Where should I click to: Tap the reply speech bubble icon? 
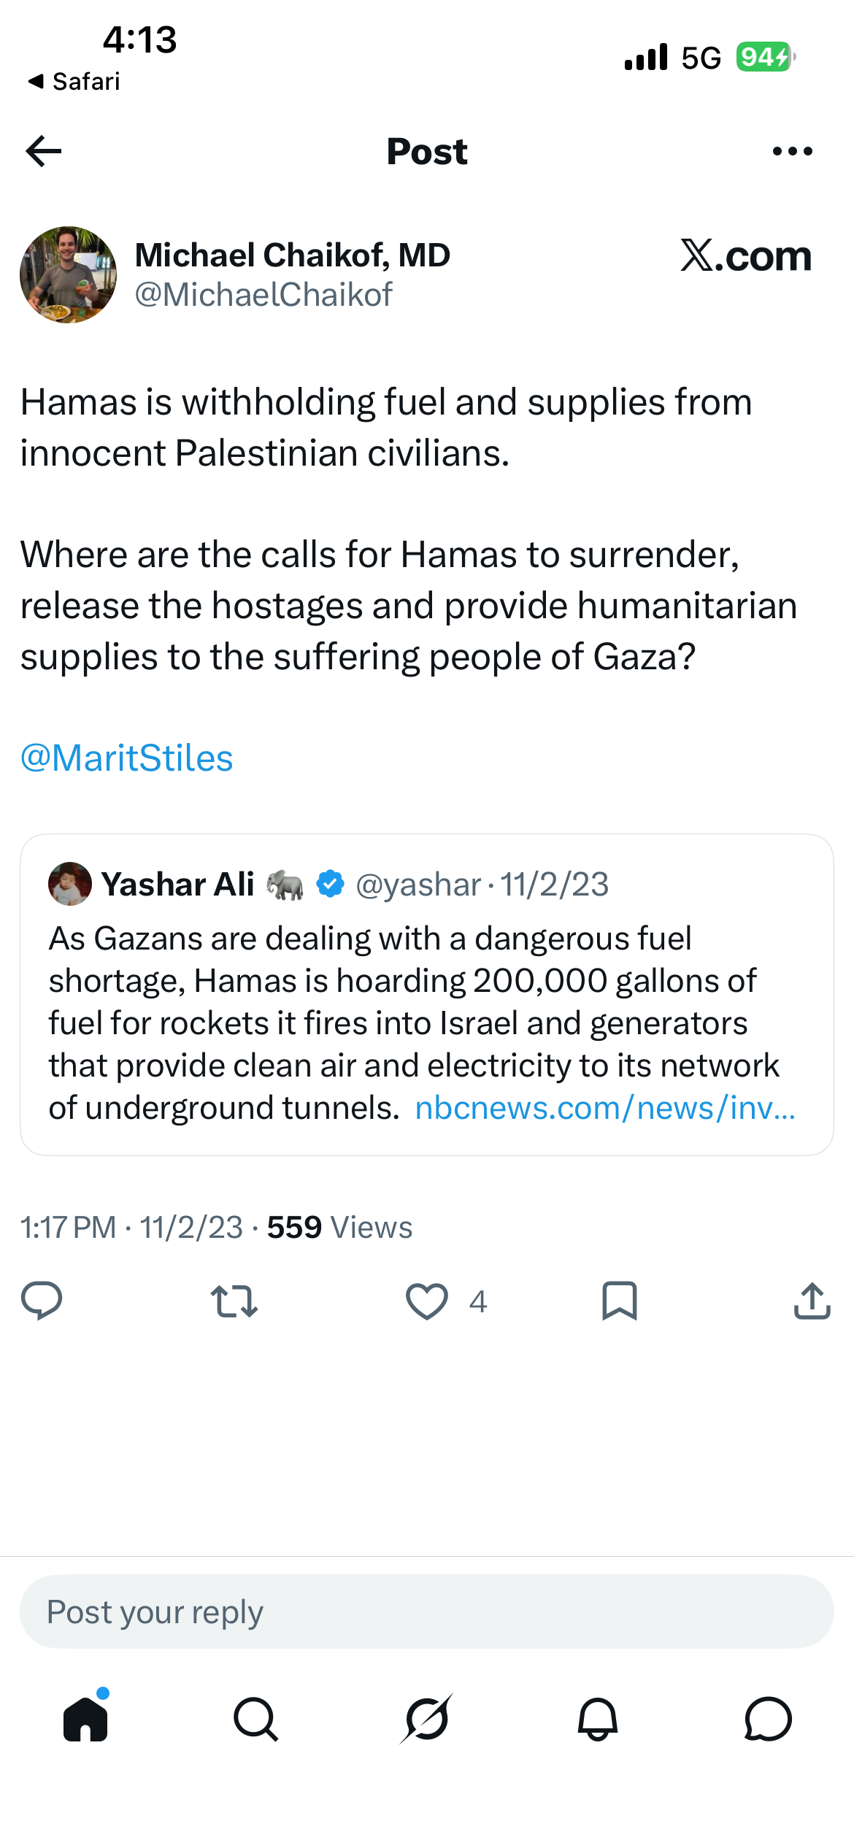click(42, 1301)
